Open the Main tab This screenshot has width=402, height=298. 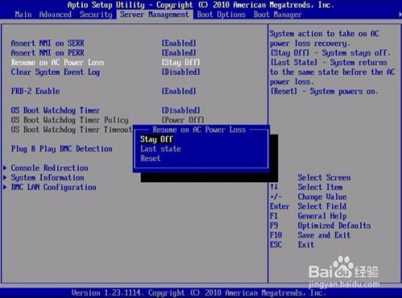tap(23, 14)
